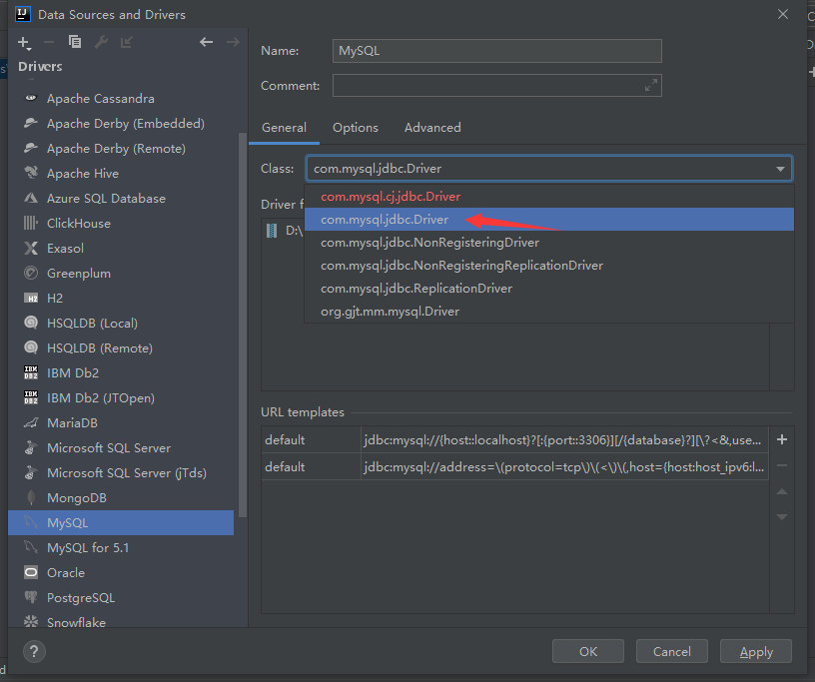Switch to the Options tab
815x682 pixels.
click(356, 128)
